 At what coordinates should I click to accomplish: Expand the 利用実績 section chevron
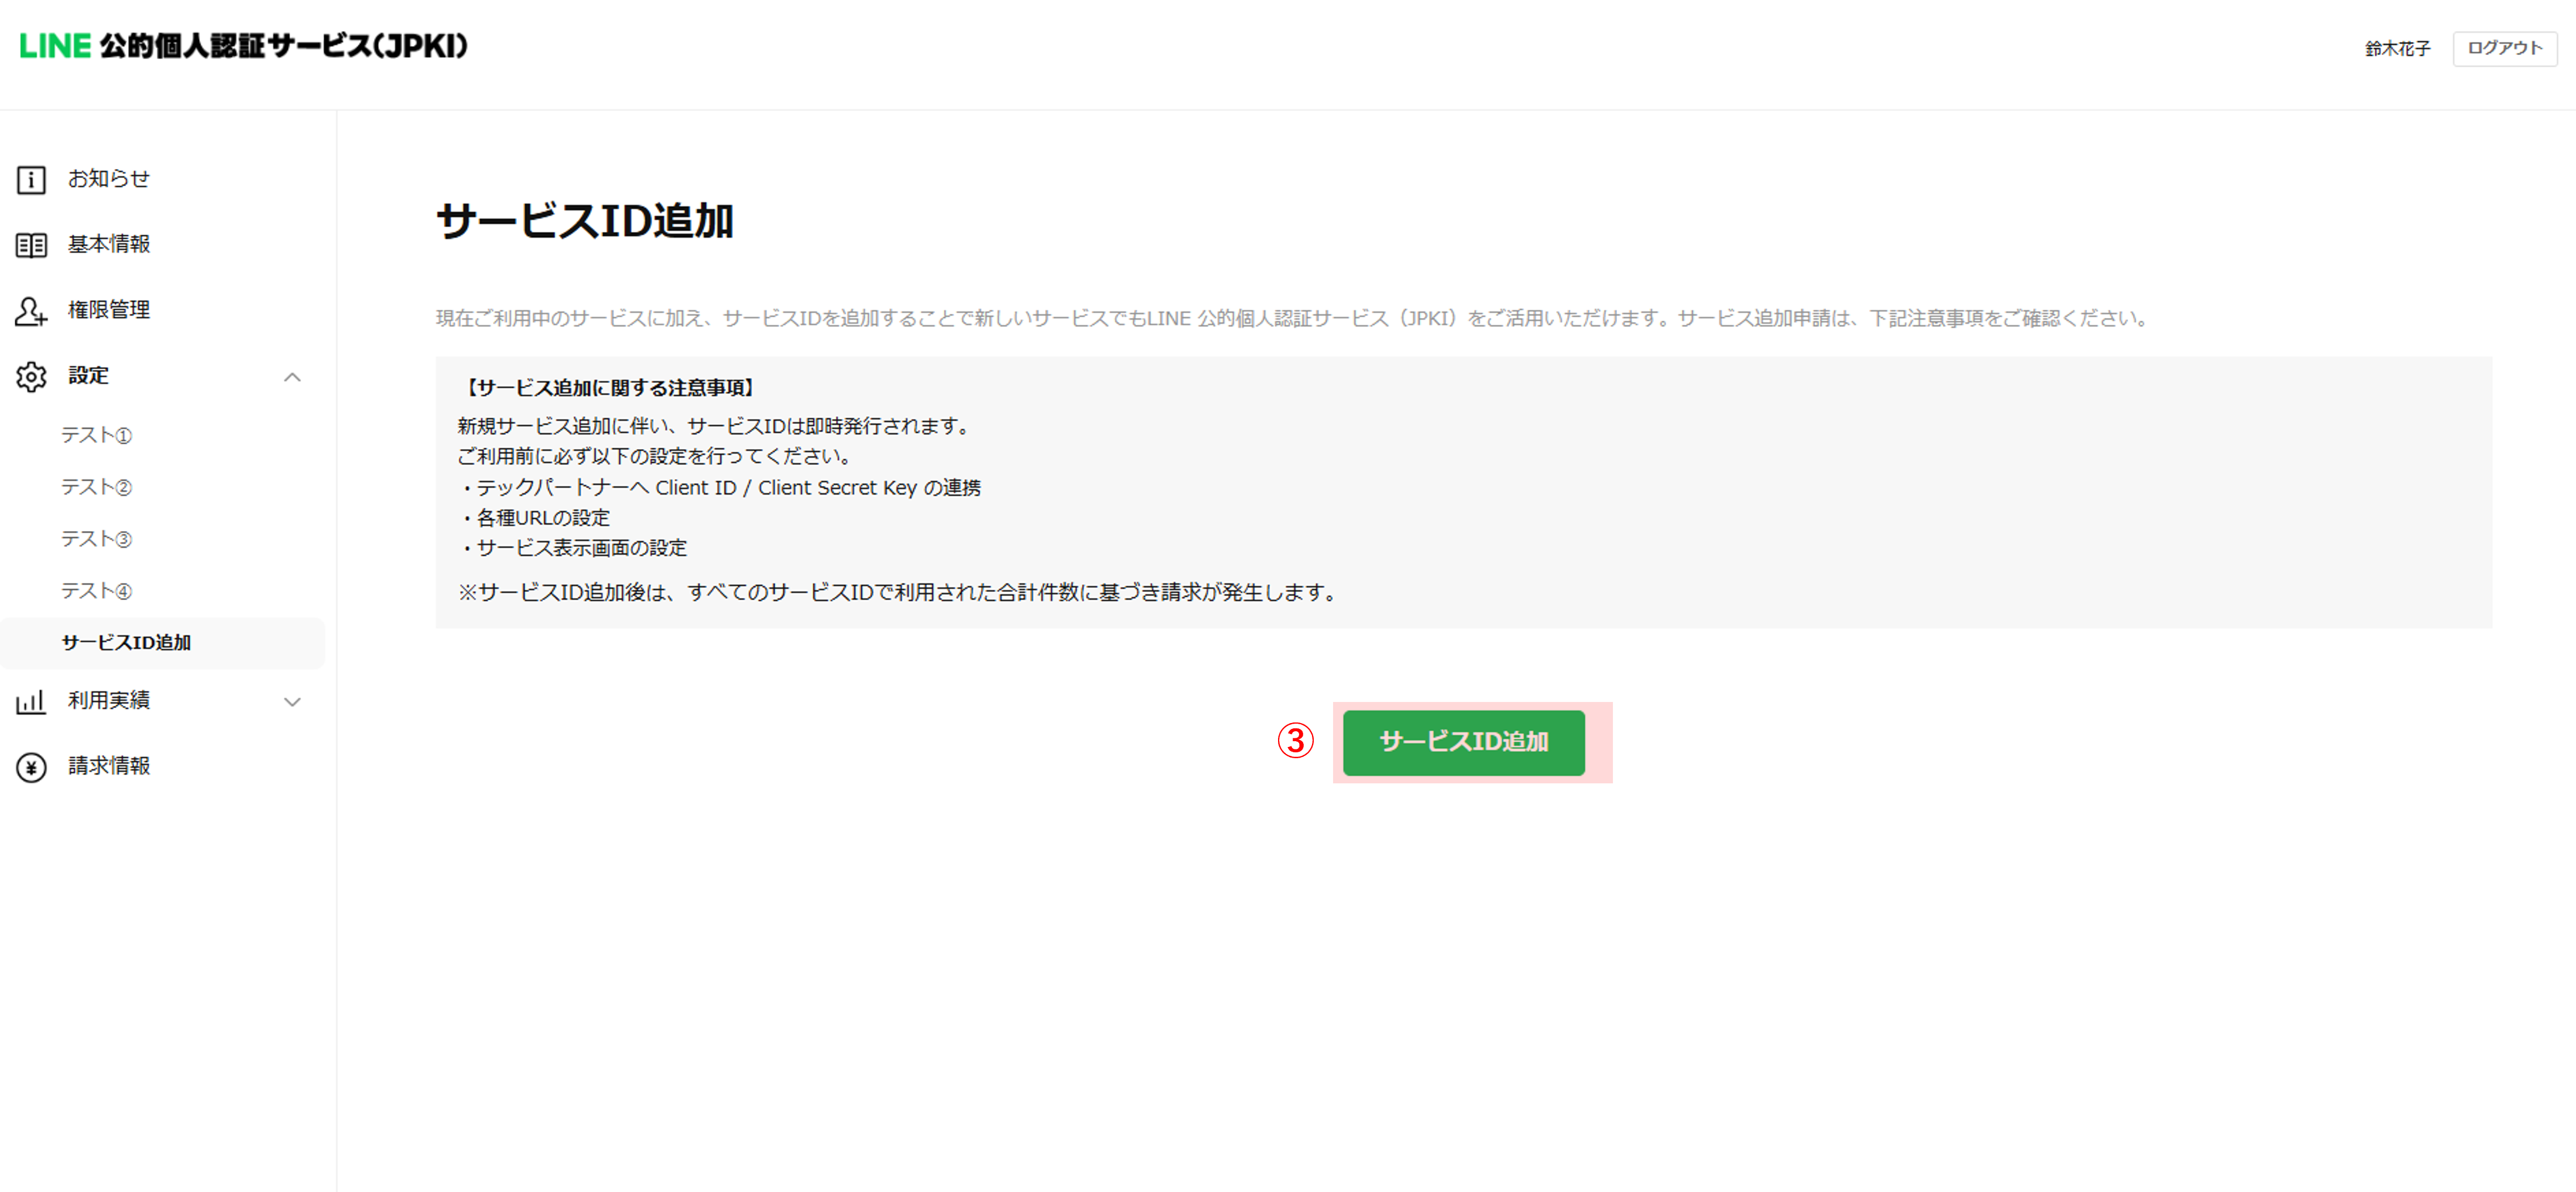click(x=292, y=702)
